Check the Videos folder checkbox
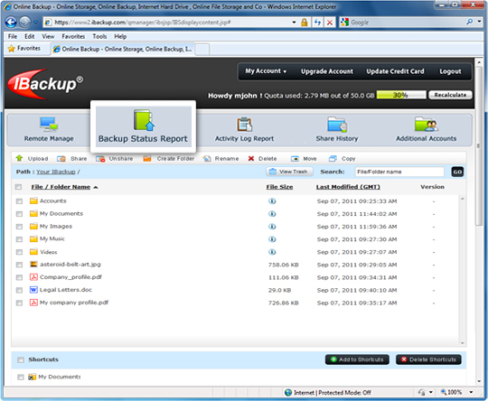The width and height of the screenshot is (488, 401). (19, 252)
